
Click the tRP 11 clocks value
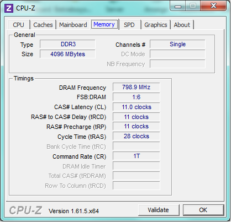tap(136, 126)
